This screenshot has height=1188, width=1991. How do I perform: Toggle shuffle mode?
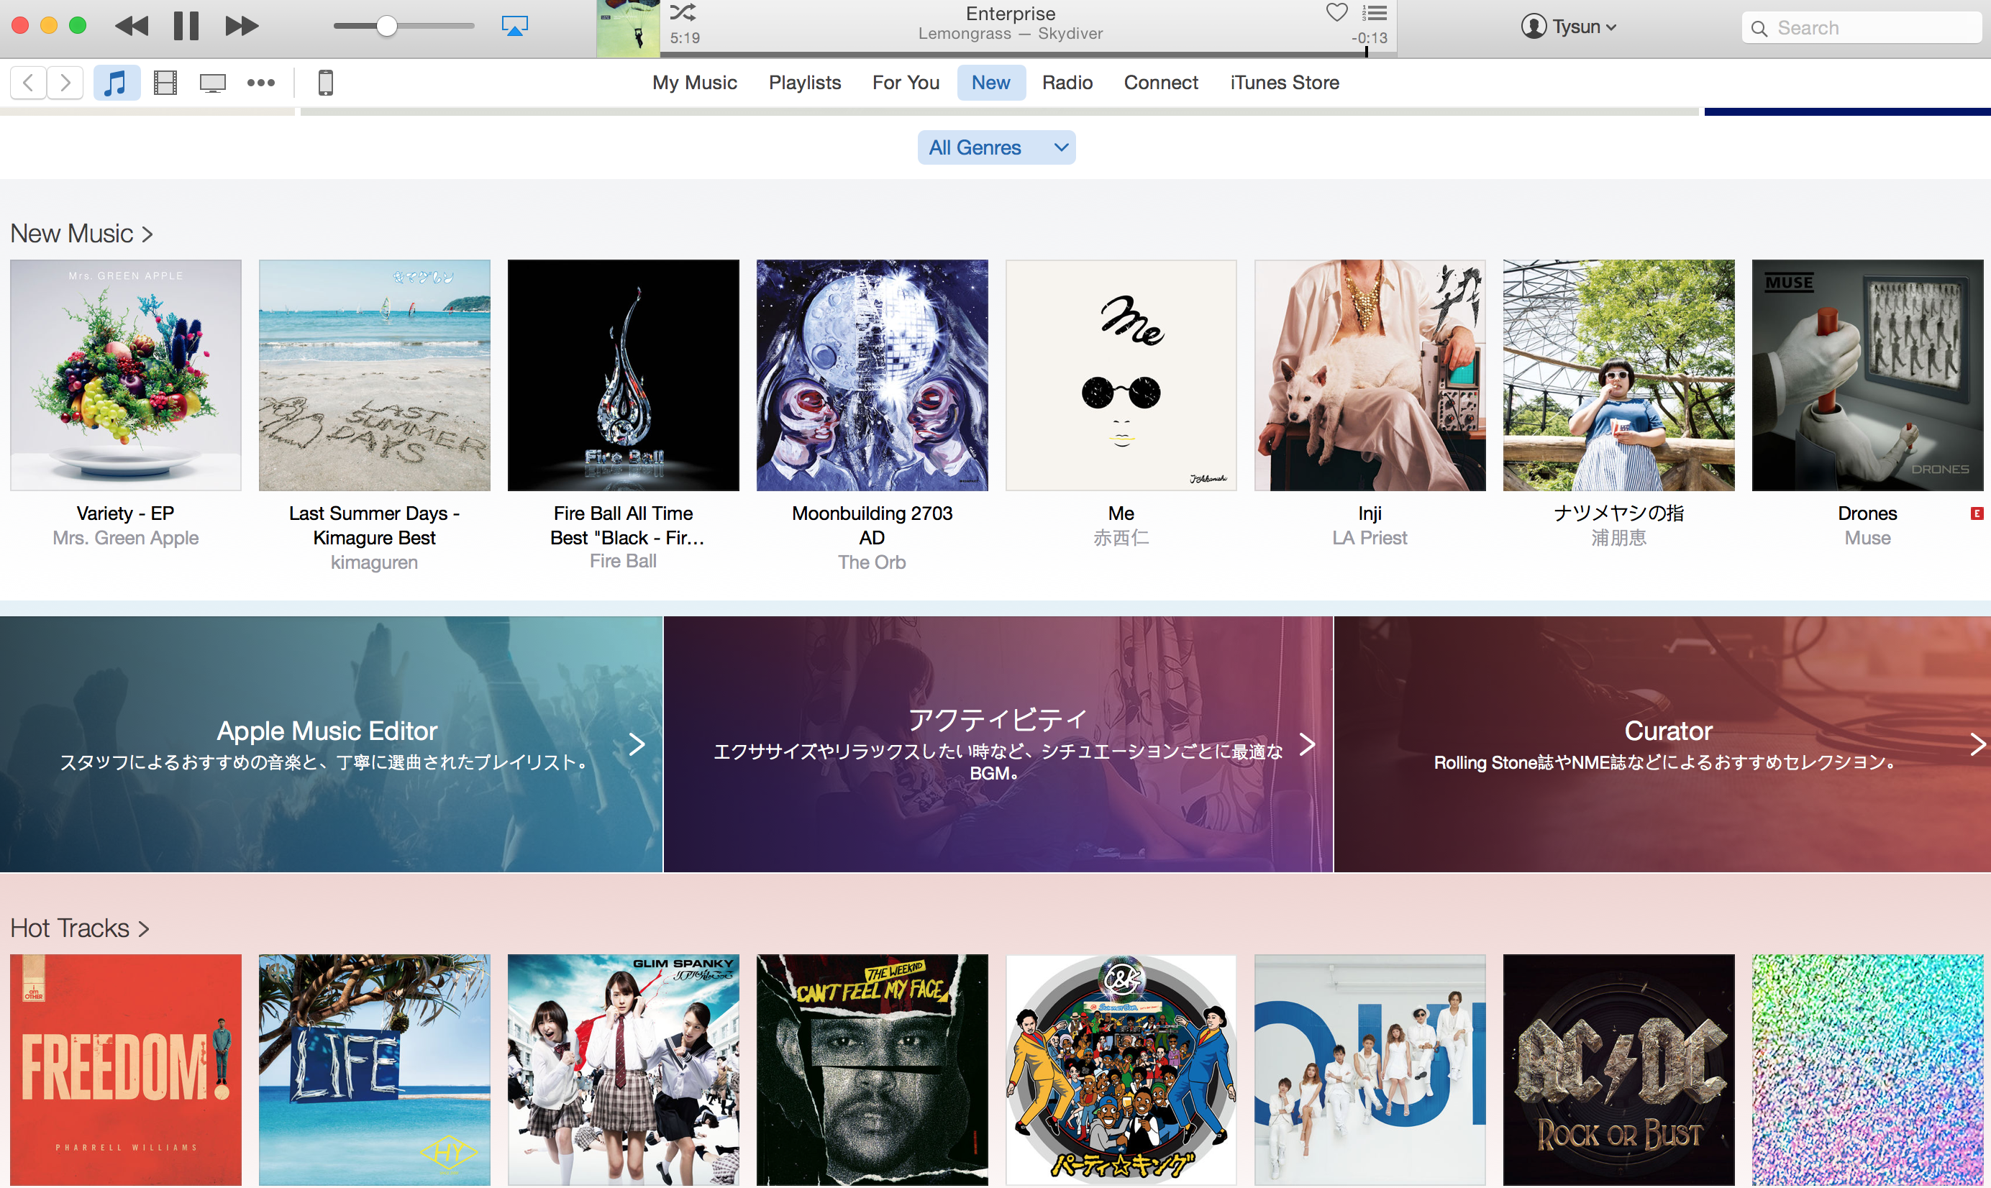[683, 12]
